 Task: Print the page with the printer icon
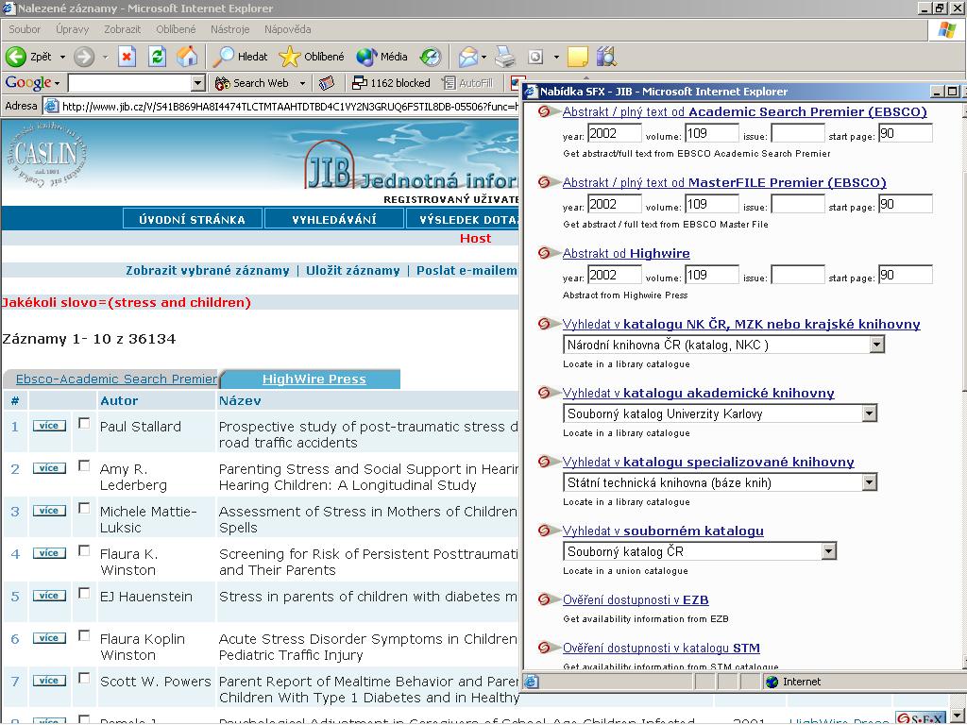click(x=505, y=57)
